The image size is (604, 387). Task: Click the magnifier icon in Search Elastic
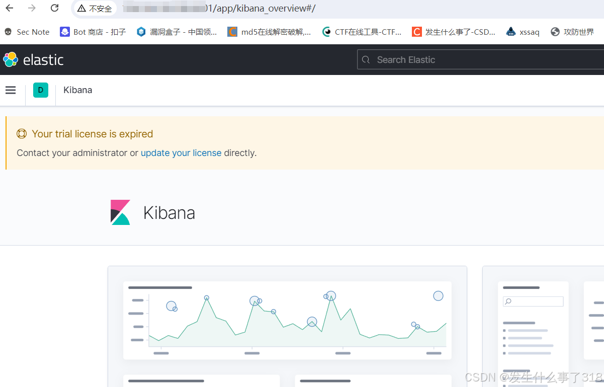point(366,60)
